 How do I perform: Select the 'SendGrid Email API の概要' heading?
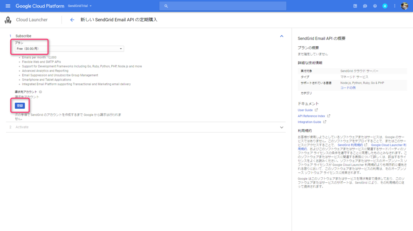[321, 38]
